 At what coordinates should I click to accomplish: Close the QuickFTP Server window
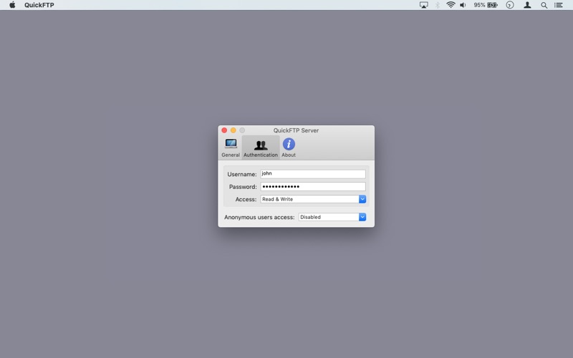click(x=224, y=130)
